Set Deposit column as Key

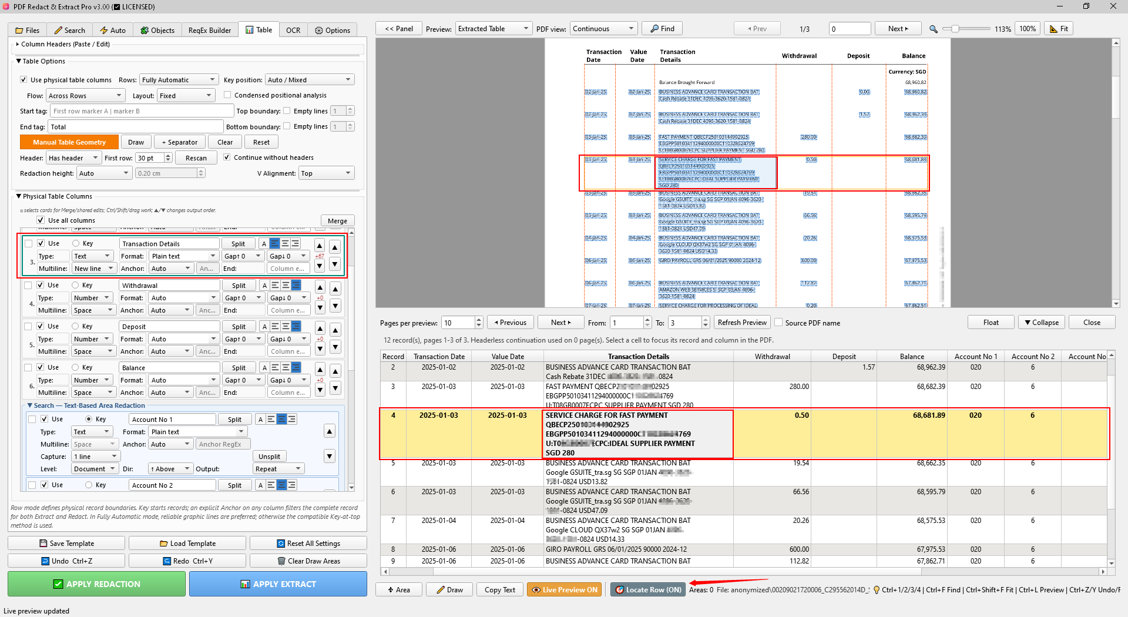coord(75,326)
